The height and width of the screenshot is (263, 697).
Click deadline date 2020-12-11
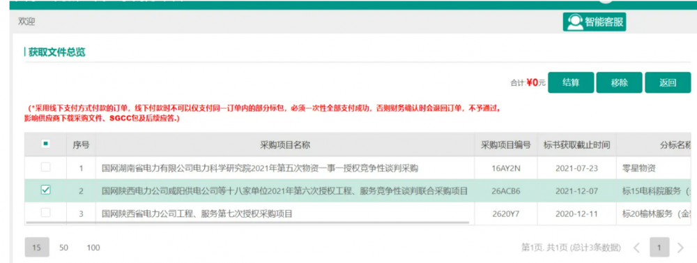pyautogui.click(x=576, y=213)
